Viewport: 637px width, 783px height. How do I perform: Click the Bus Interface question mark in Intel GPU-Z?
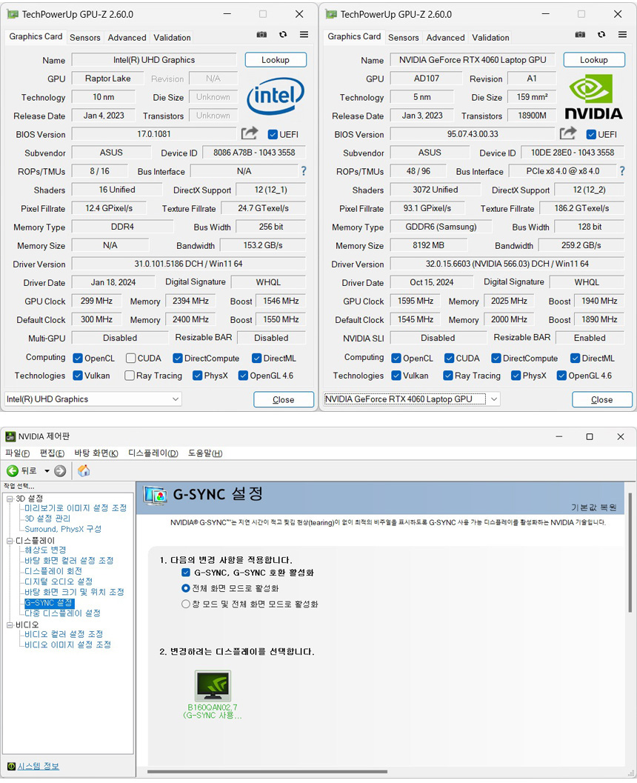[304, 171]
